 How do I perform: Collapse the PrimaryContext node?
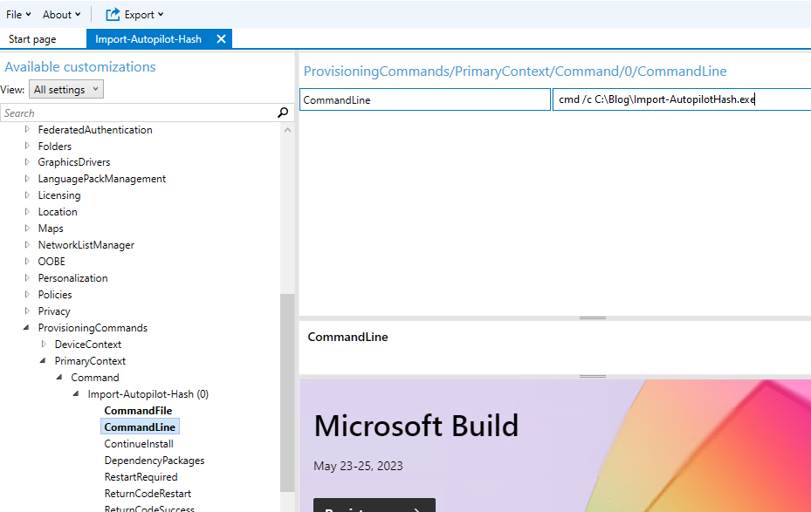click(x=44, y=361)
